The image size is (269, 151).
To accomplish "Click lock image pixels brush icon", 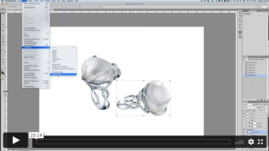I will [249, 111].
